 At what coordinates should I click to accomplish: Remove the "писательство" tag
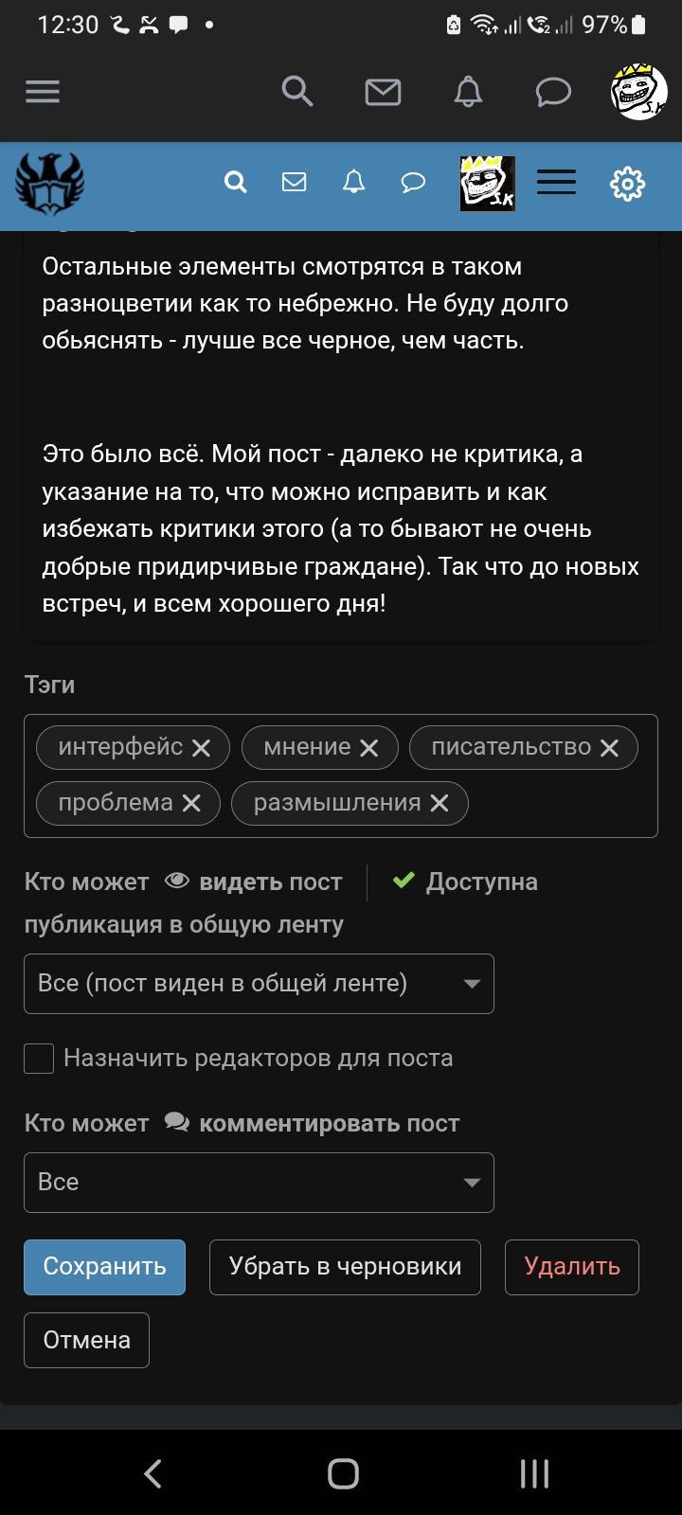point(609,748)
